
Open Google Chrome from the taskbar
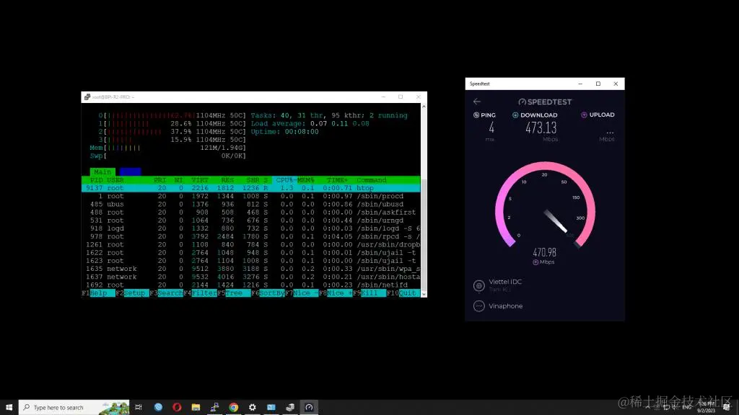pos(233,407)
